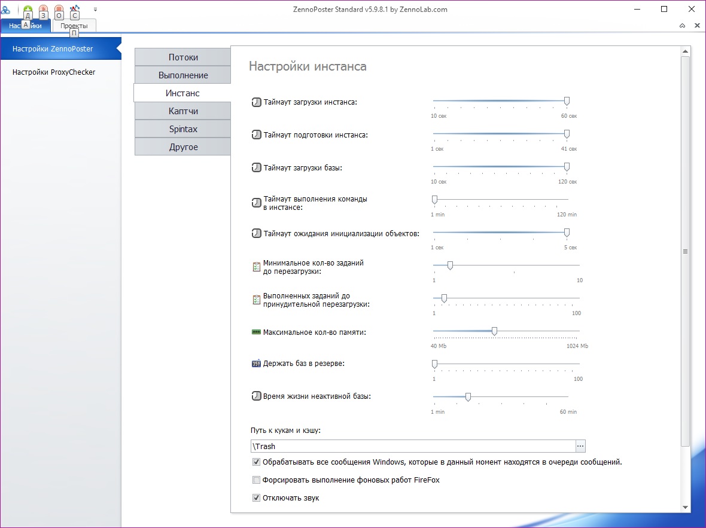706x528 pixels.
Task: Click the Держать баз в резерве slider handle
Action: tap(434, 364)
